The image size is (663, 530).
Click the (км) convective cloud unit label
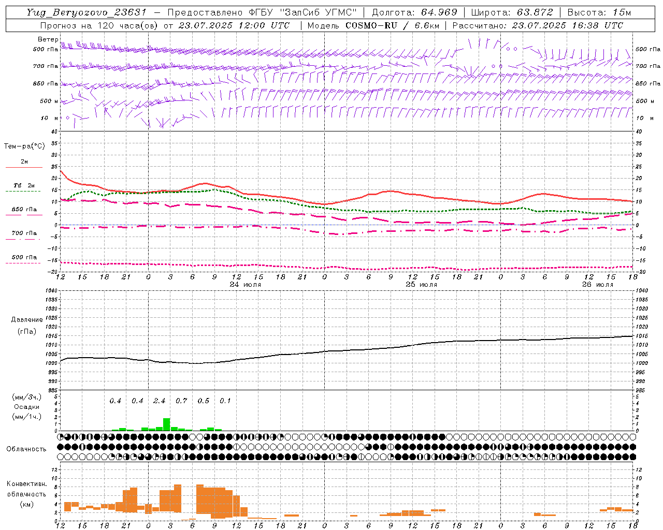[x=26, y=504]
